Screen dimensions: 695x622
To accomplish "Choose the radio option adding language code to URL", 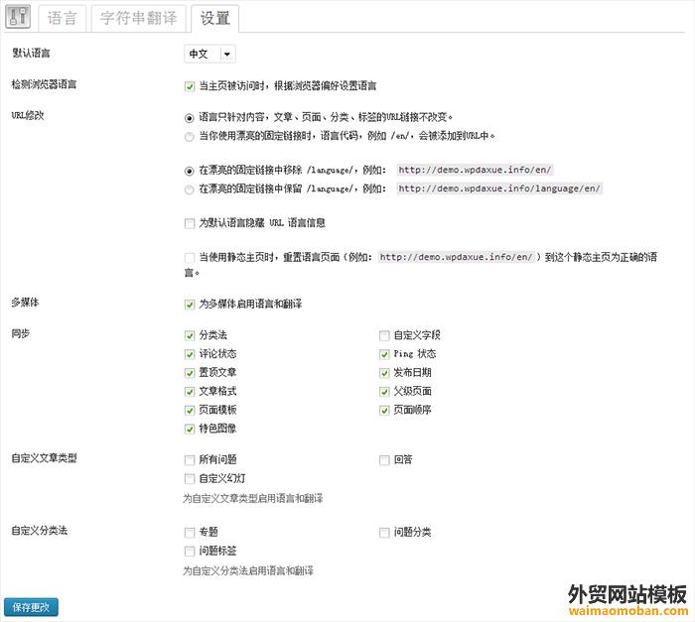I will (190, 136).
